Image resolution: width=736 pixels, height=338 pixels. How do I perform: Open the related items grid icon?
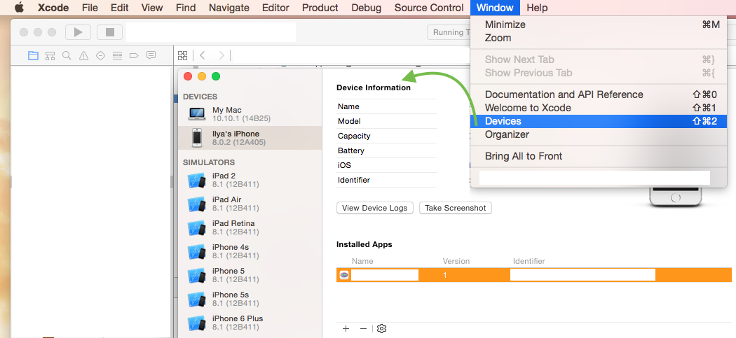tap(182, 56)
